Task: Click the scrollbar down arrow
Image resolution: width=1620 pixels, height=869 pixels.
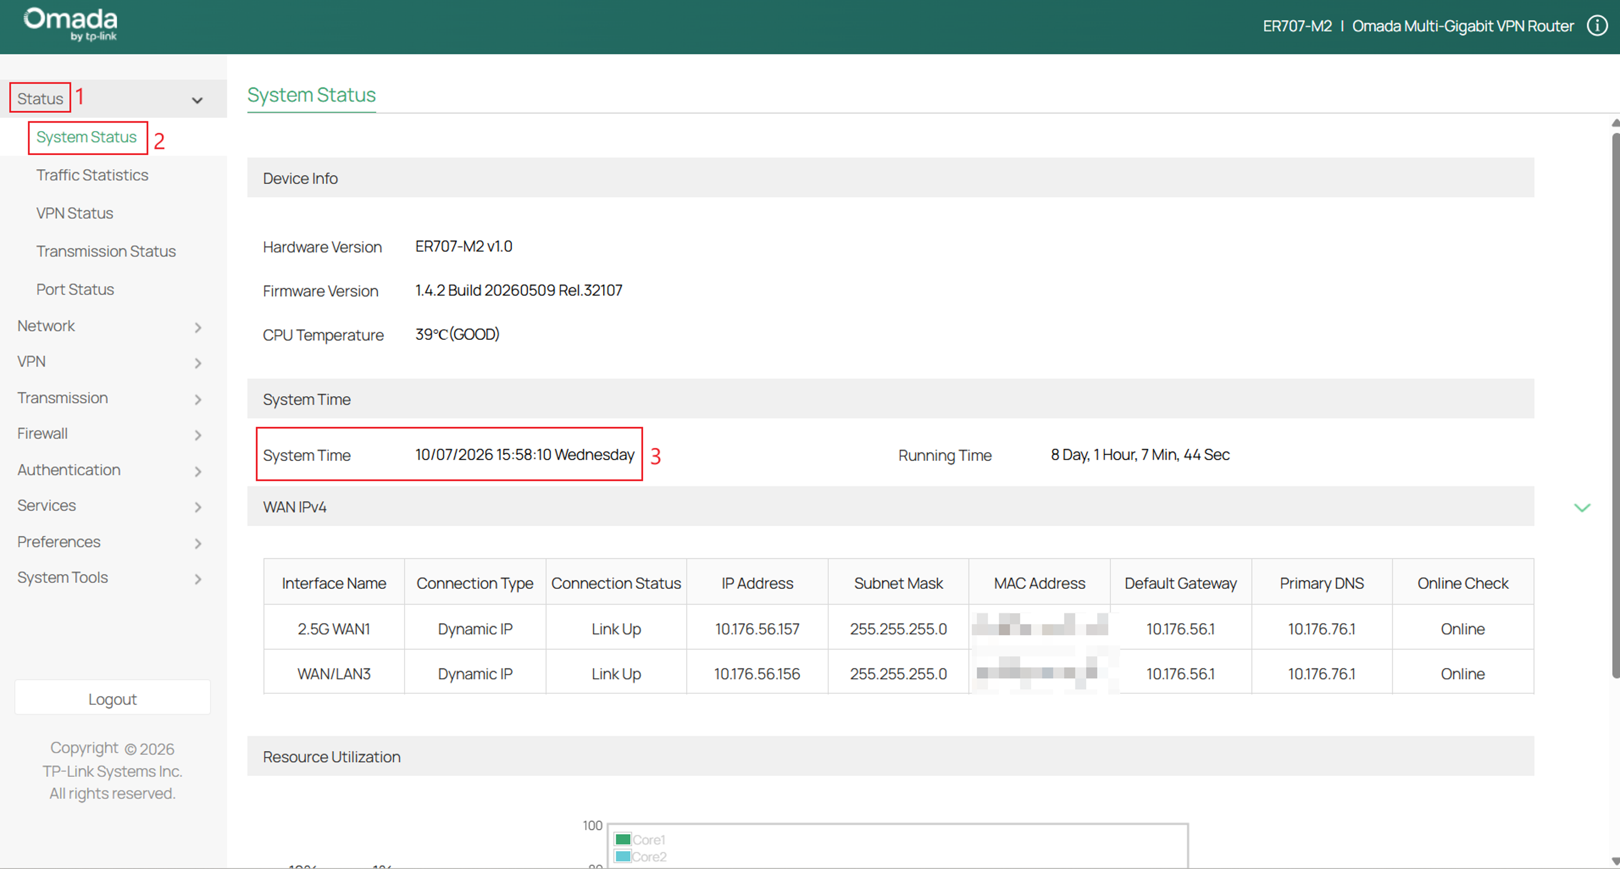Action: (1616, 861)
